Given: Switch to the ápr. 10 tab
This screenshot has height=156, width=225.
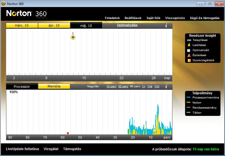Looking at the screenshot, I should point(54,26).
